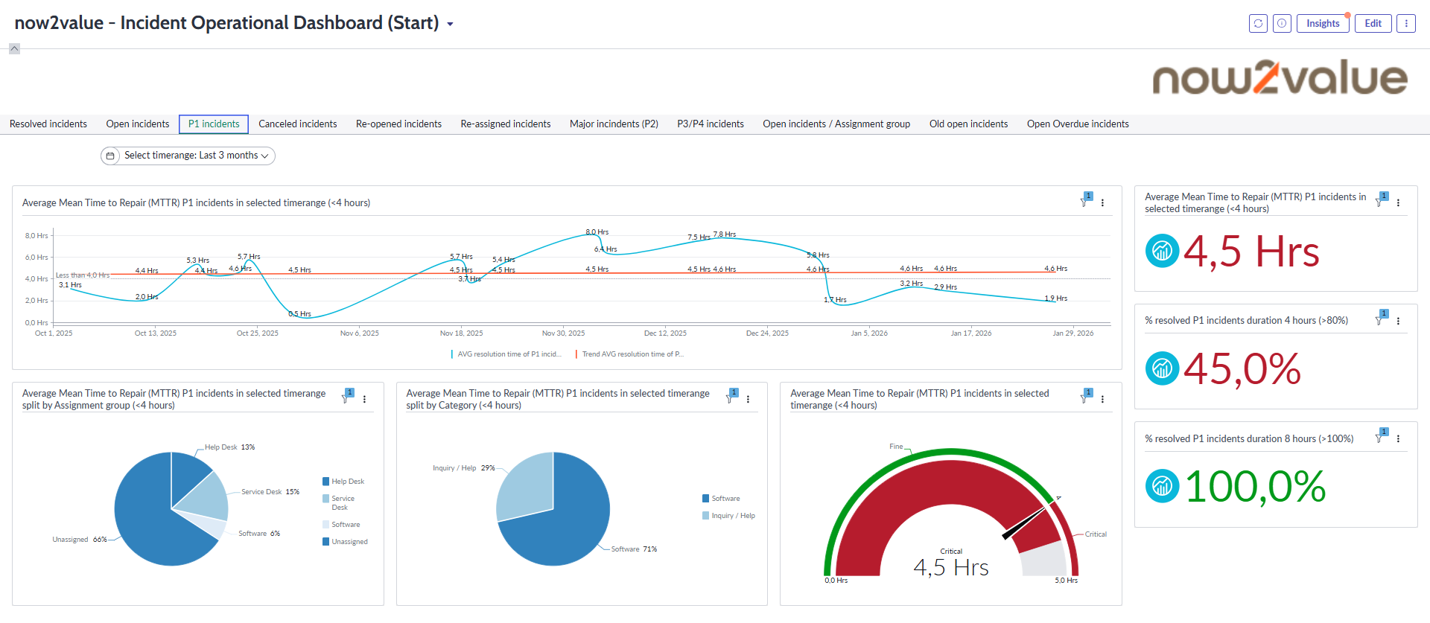Click filter icon on resolved 4 hours widget
The image size is (1430, 623).
[1382, 318]
